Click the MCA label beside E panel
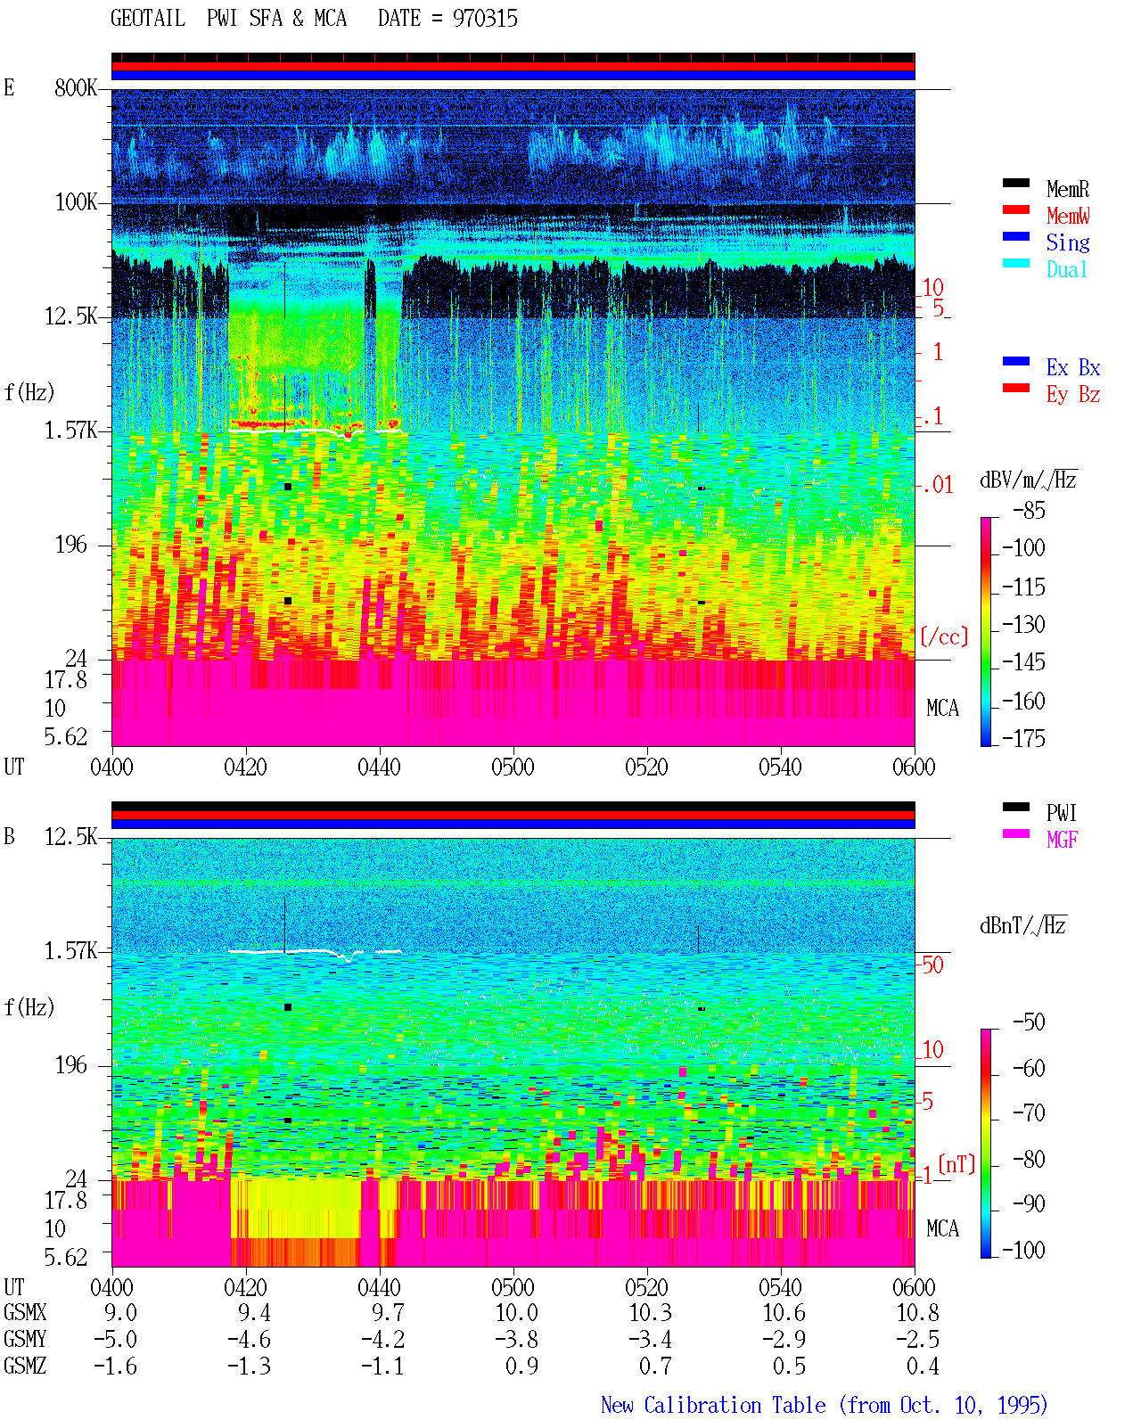 (x=942, y=709)
